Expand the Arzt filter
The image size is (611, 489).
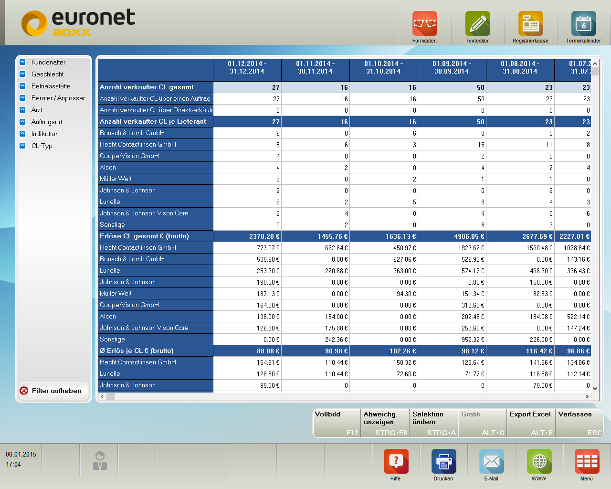pos(22,110)
